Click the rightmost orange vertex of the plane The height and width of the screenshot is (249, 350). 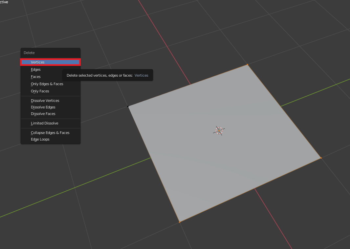(321, 158)
